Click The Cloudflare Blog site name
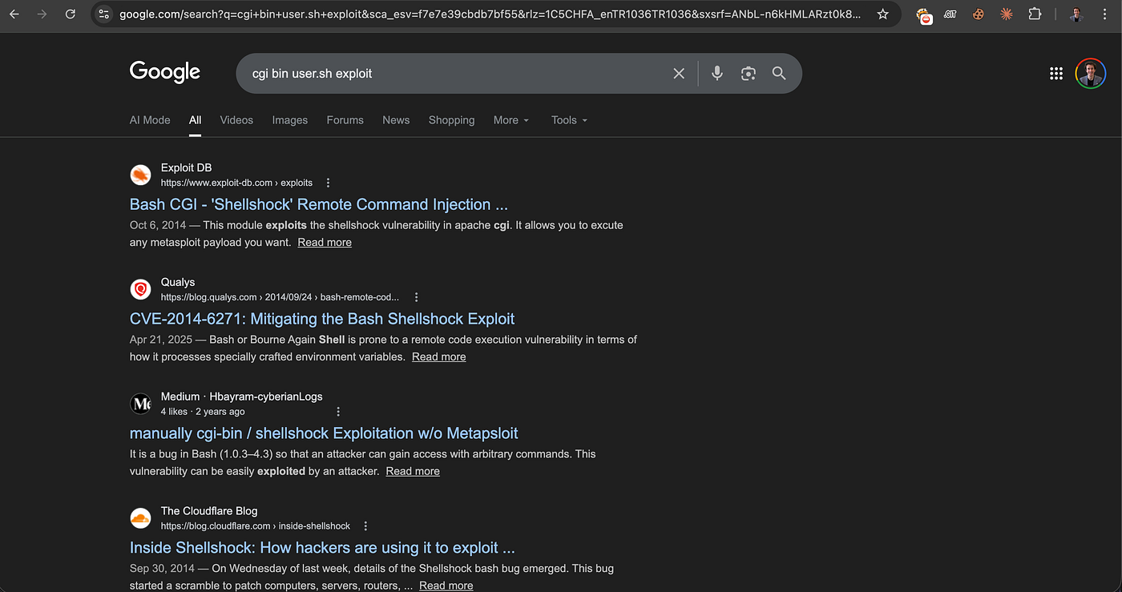The height and width of the screenshot is (592, 1122). tap(209, 511)
